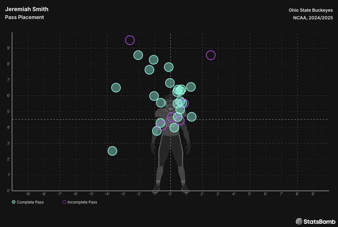Select the complete pass marker near 0', 7.8'

(x=169, y=67)
